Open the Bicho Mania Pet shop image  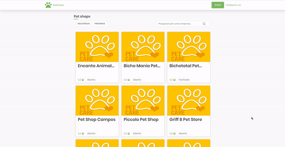pyautogui.click(x=143, y=47)
